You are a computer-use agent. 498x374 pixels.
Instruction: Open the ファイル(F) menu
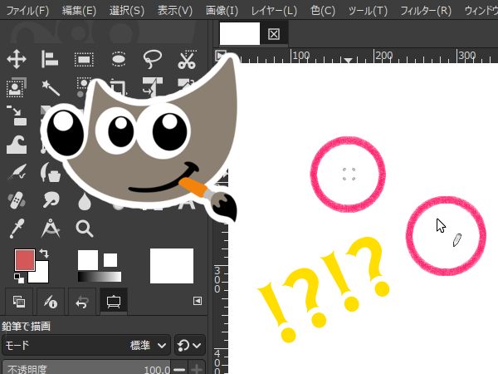coord(27,11)
